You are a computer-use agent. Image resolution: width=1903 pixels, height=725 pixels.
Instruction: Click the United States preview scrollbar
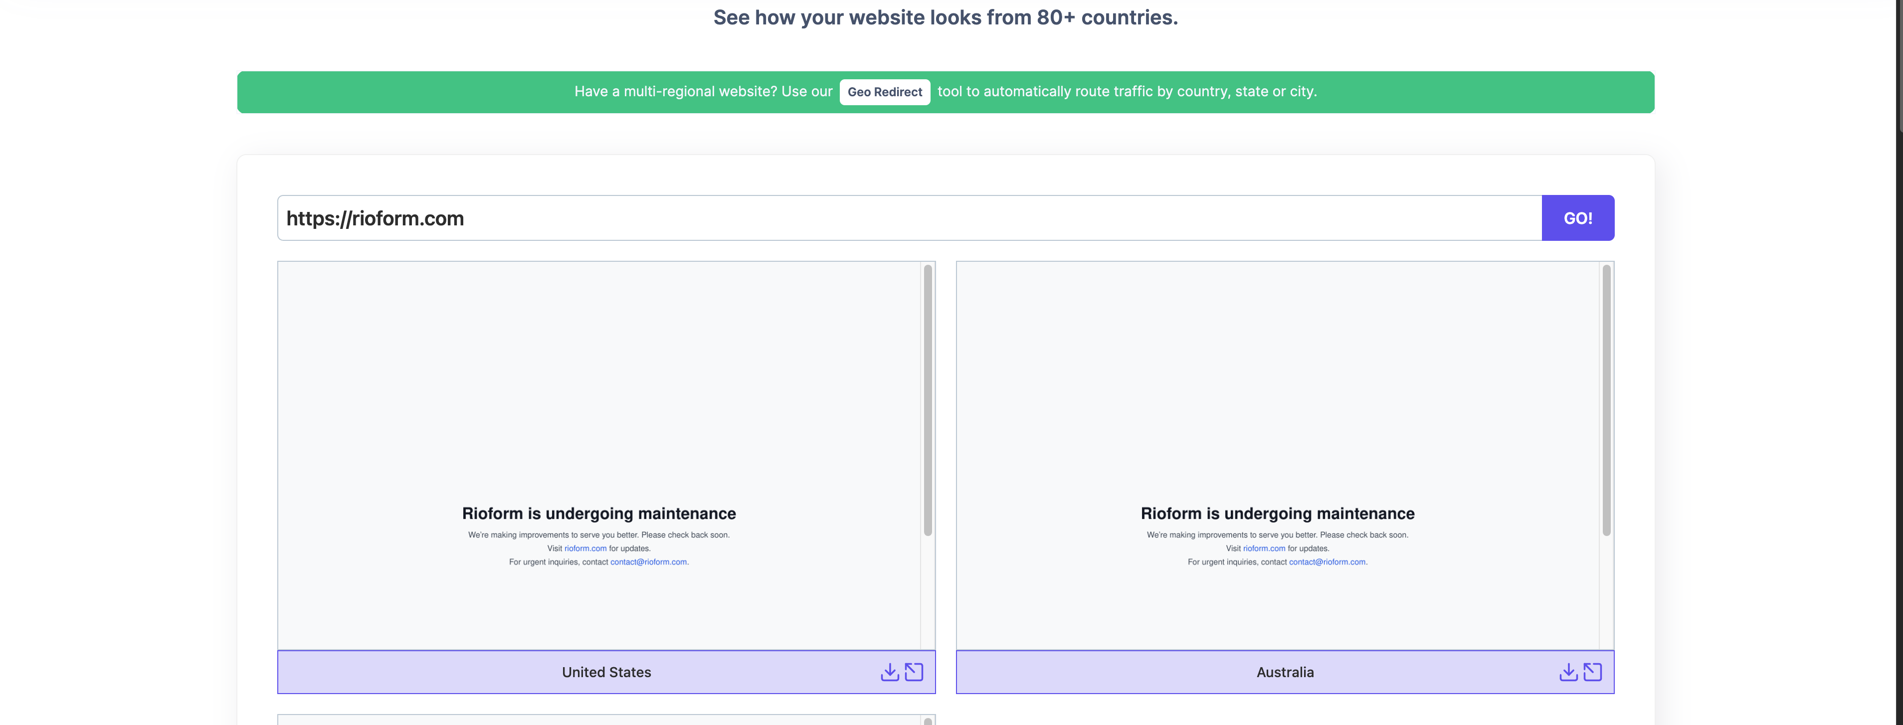point(928,400)
